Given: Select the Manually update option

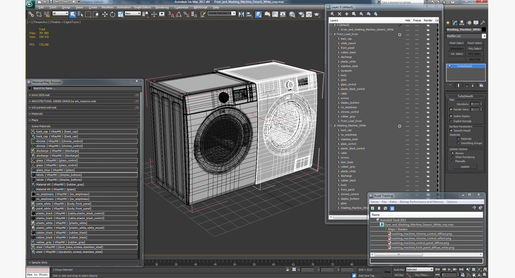Looking at the screenshot, I should tap(453, 161).
